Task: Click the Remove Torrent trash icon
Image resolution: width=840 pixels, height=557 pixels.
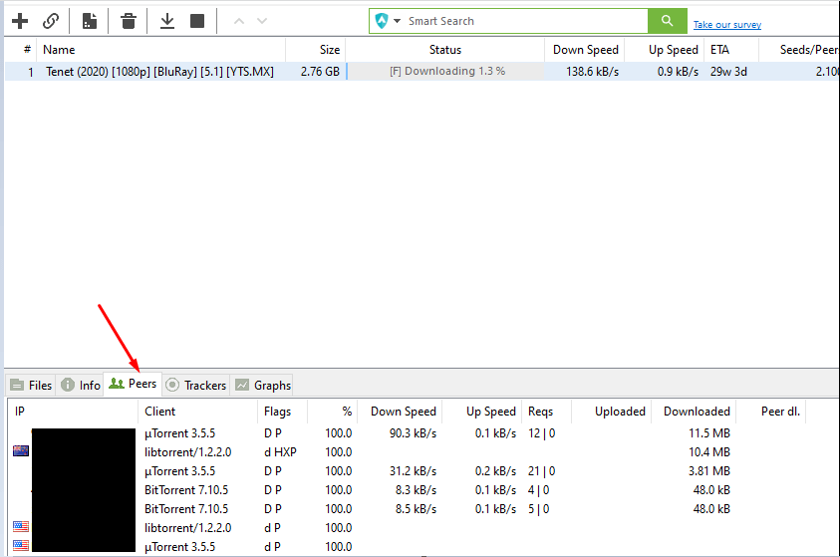Action: tap(129, 21)
